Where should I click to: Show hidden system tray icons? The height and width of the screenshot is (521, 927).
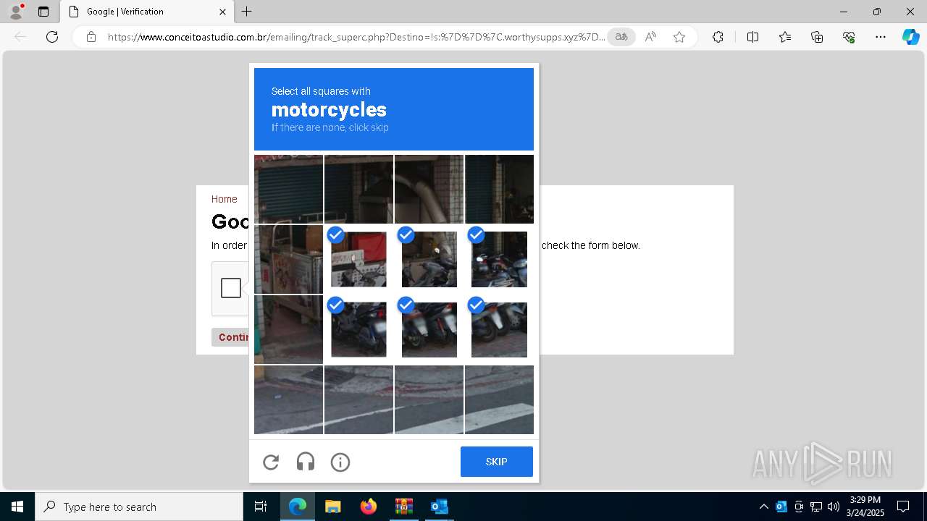(x=763, y=507)
